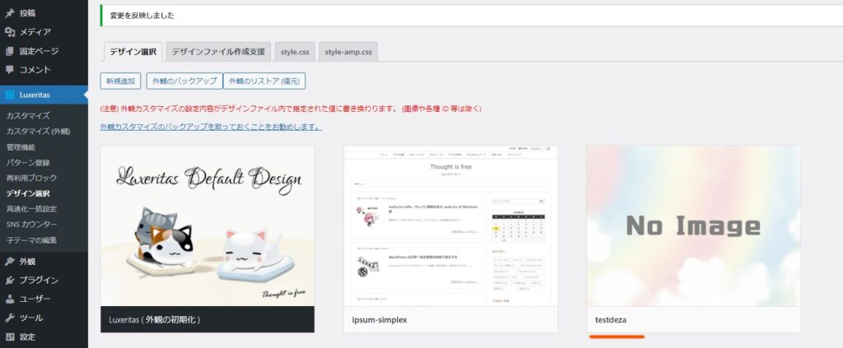This screenshot has height=348, width=843.
Task: Select the testdeza No Image thumbnail
Action: pos(693,226)
